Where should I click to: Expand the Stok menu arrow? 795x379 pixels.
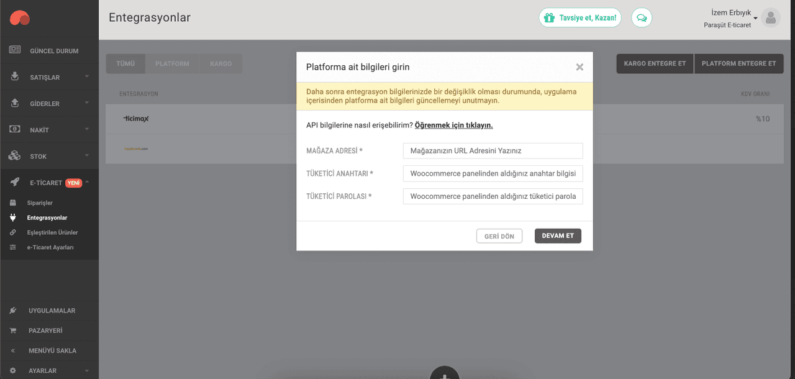tap(87, 156)
